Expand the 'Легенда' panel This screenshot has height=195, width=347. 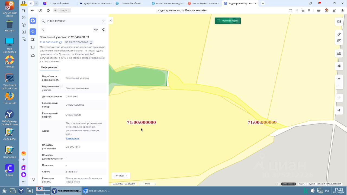coord(121,175)
